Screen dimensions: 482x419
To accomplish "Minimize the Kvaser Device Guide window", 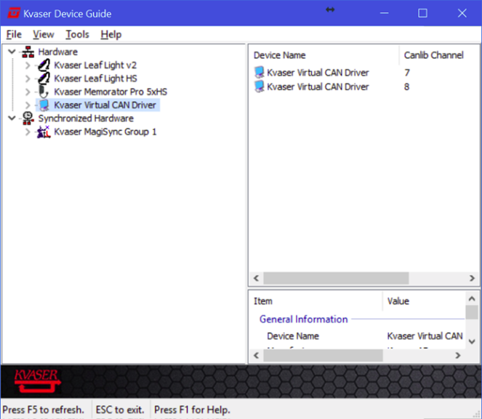I will [x=385, y=13].
